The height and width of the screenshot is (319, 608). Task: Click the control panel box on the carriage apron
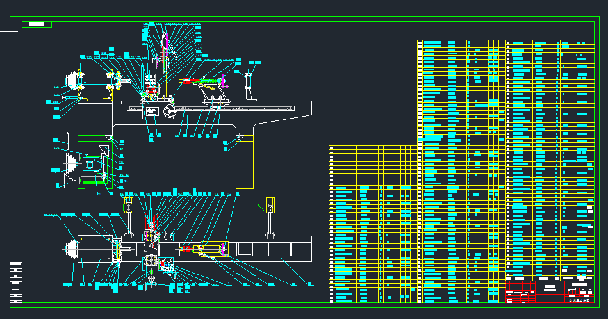152,112
